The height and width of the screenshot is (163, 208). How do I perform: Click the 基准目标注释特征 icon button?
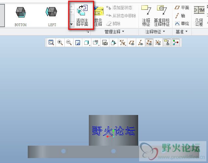coord(162,16)
